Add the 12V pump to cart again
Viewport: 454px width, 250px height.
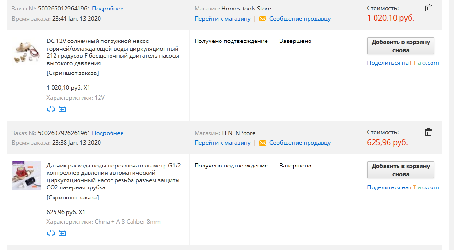point(400,46)
